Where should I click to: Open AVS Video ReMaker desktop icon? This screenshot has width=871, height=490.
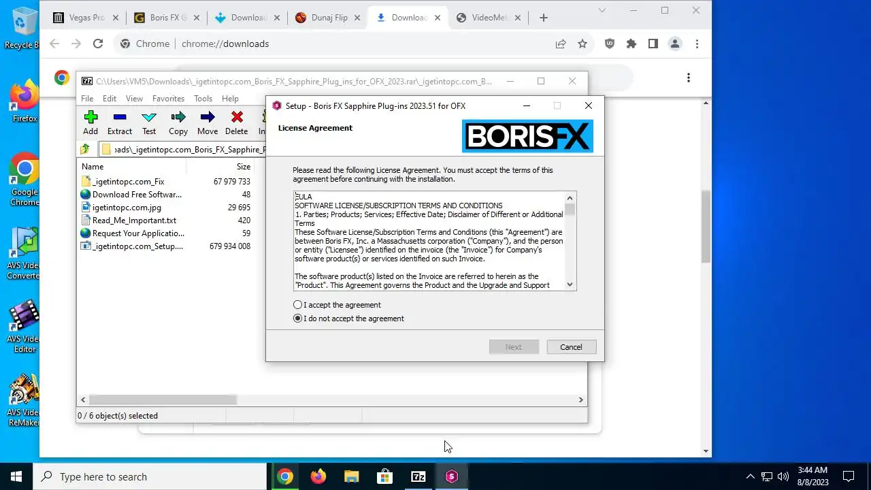click(24, 400)
